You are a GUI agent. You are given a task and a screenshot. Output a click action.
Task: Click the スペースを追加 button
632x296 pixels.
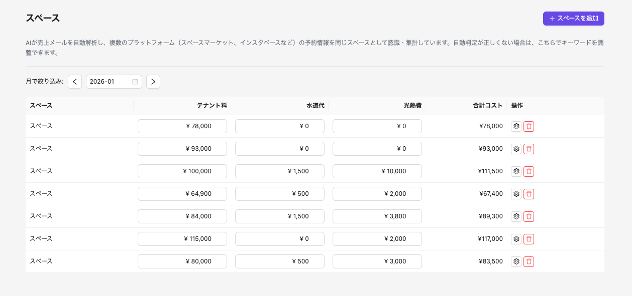[x=573, y=19]
